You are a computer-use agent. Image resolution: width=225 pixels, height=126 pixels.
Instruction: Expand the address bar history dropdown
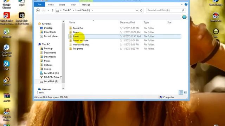pyautogui.click(x=137, y=10)
